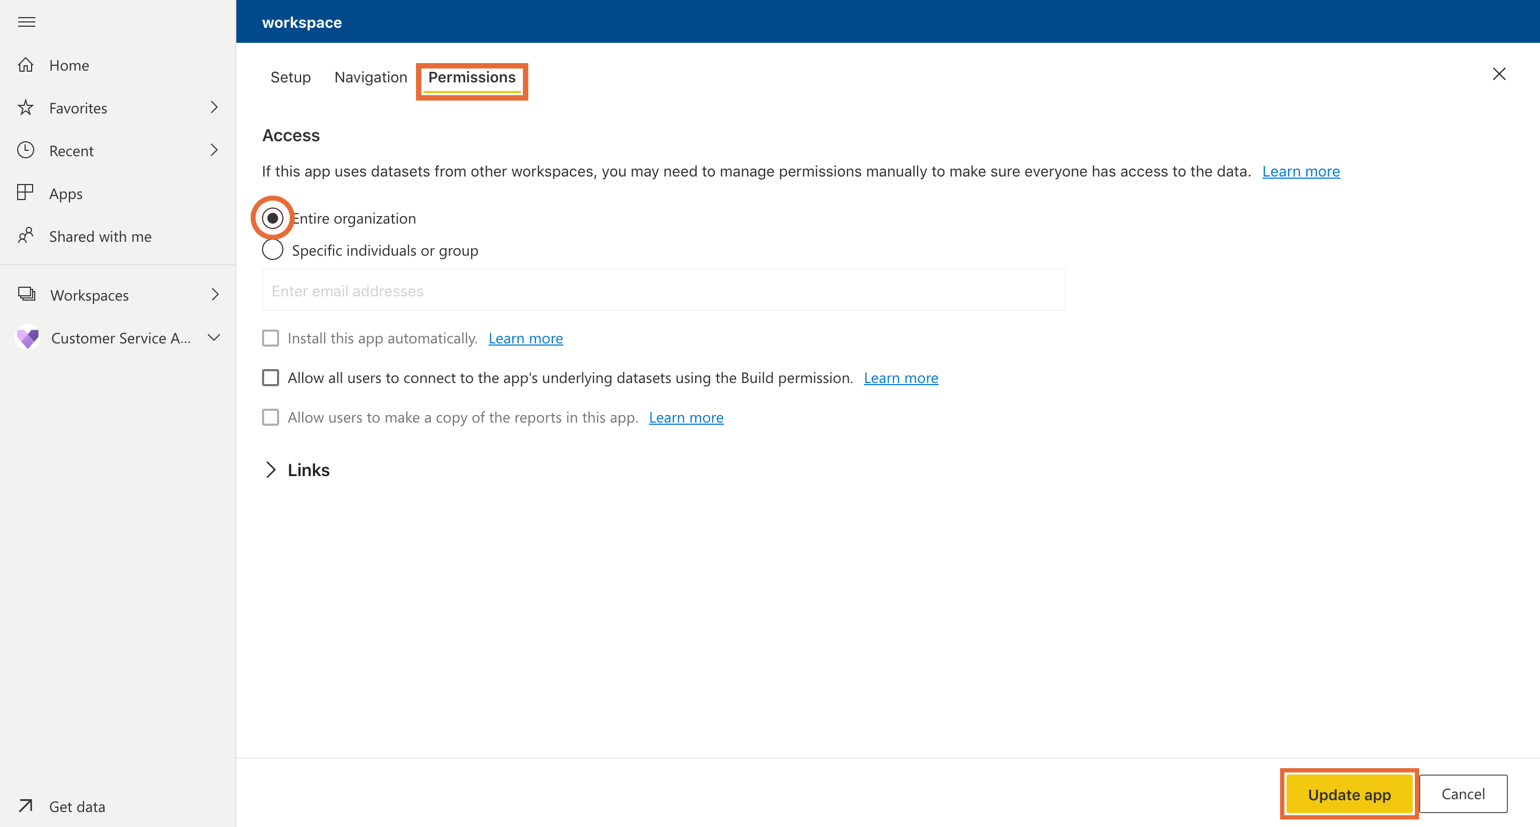
Task: Click the Recent clock icon
Action: [27, 150]
